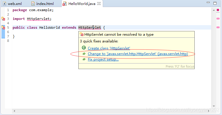Click error quick-fix marker on line 5
The width and height of the screenshot is (222, 115).
click(x=3, y=28)
